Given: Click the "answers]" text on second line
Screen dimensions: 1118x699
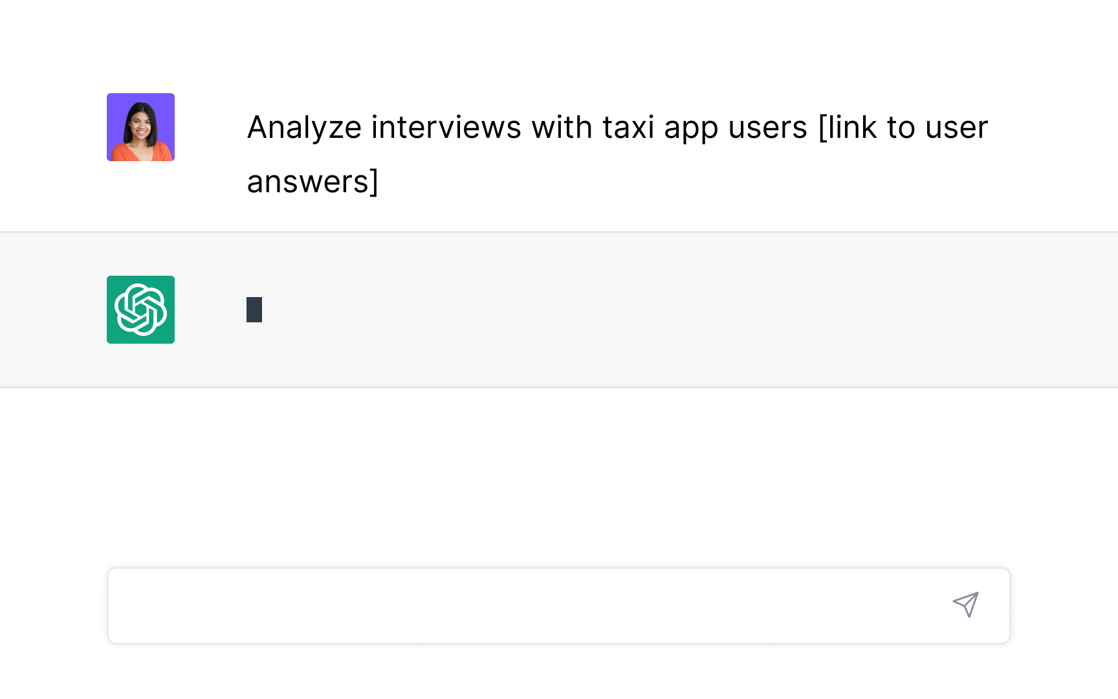Looking at the screenshot, I should pyautogui.click(x=312, y=182).
